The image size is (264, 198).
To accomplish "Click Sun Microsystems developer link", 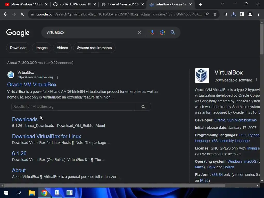I will coord(242,120).
